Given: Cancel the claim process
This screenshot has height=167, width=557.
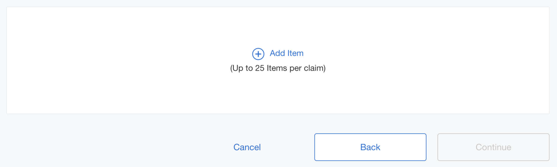Looking at the screenshot, I should (x=247, y=147).
